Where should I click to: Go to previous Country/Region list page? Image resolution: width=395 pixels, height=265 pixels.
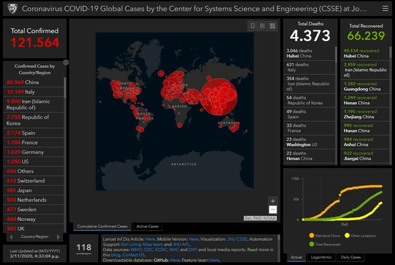coord(11,237)
